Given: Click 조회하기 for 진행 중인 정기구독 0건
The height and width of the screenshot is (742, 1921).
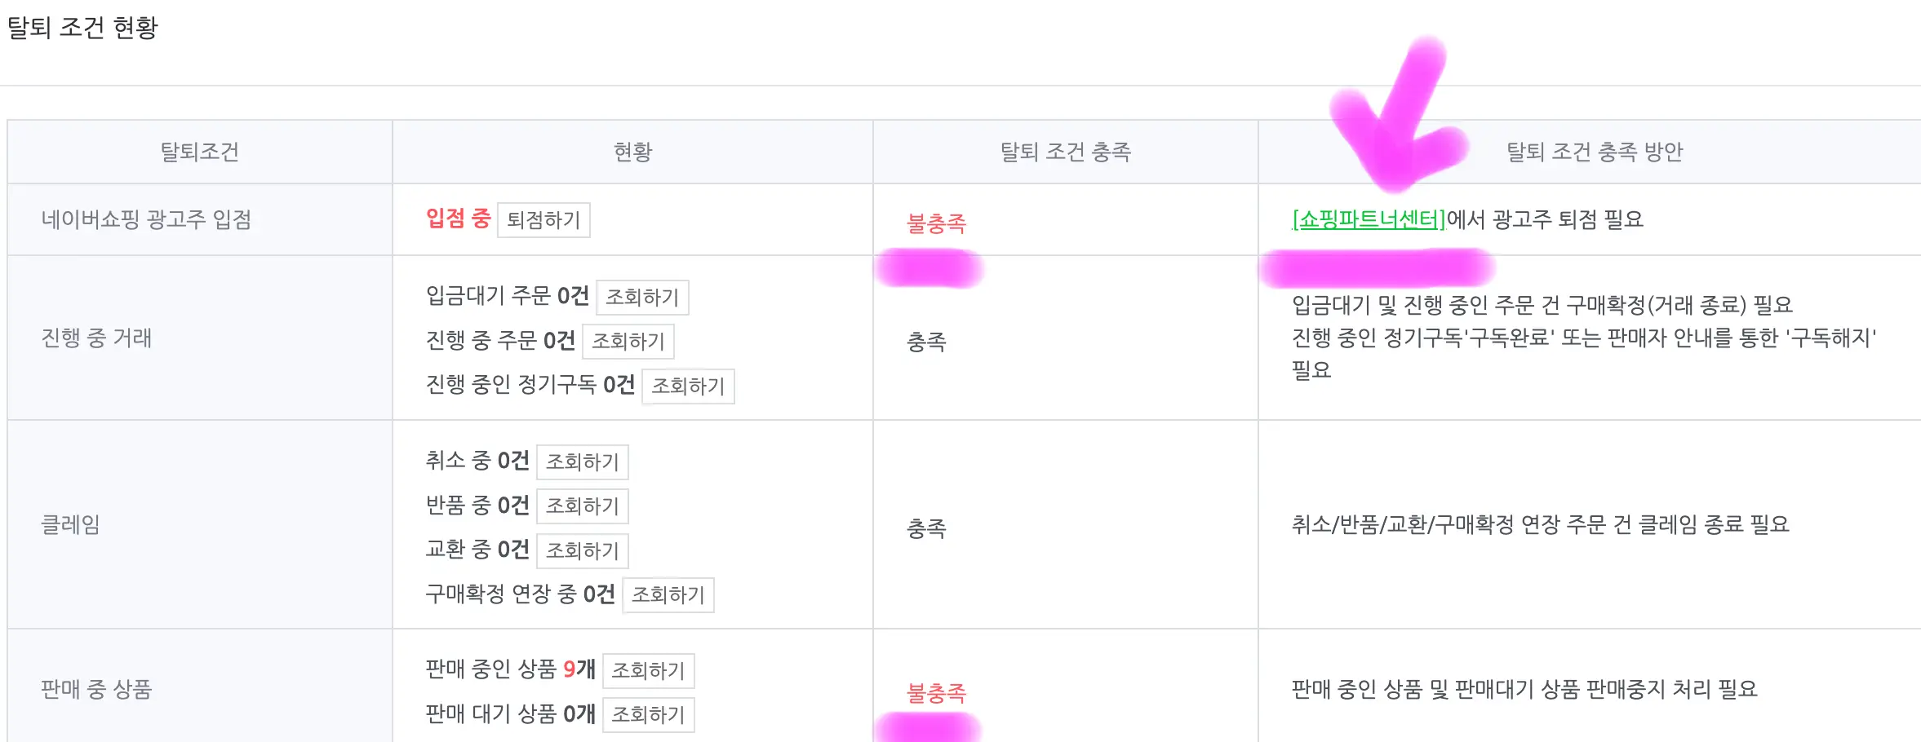Looking at the screenshot, I should (690, 386).
